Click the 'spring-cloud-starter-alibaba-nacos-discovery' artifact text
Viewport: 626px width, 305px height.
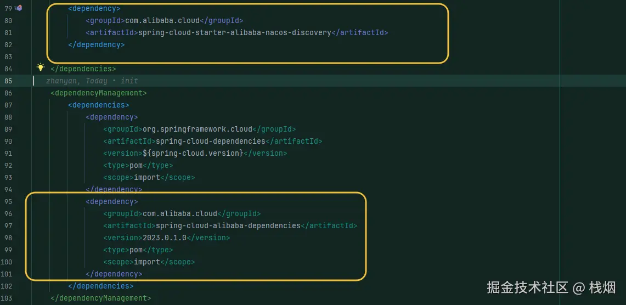pos(235,32)
